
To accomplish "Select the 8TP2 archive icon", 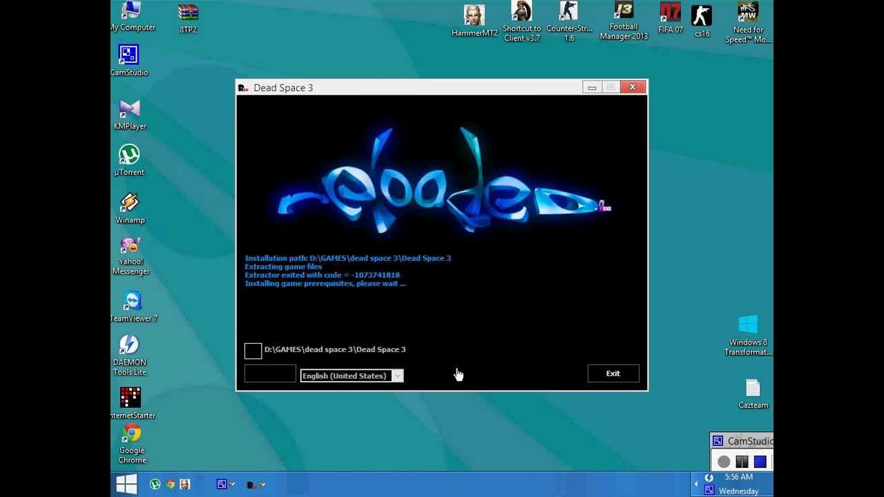I will pyautogui.click(x=188, y=17).
